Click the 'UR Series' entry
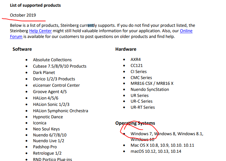226x161 pixels. [139, 96]
